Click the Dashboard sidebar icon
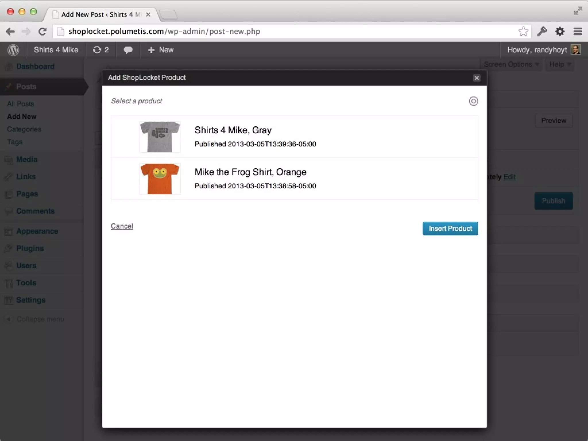 [9, 67]
